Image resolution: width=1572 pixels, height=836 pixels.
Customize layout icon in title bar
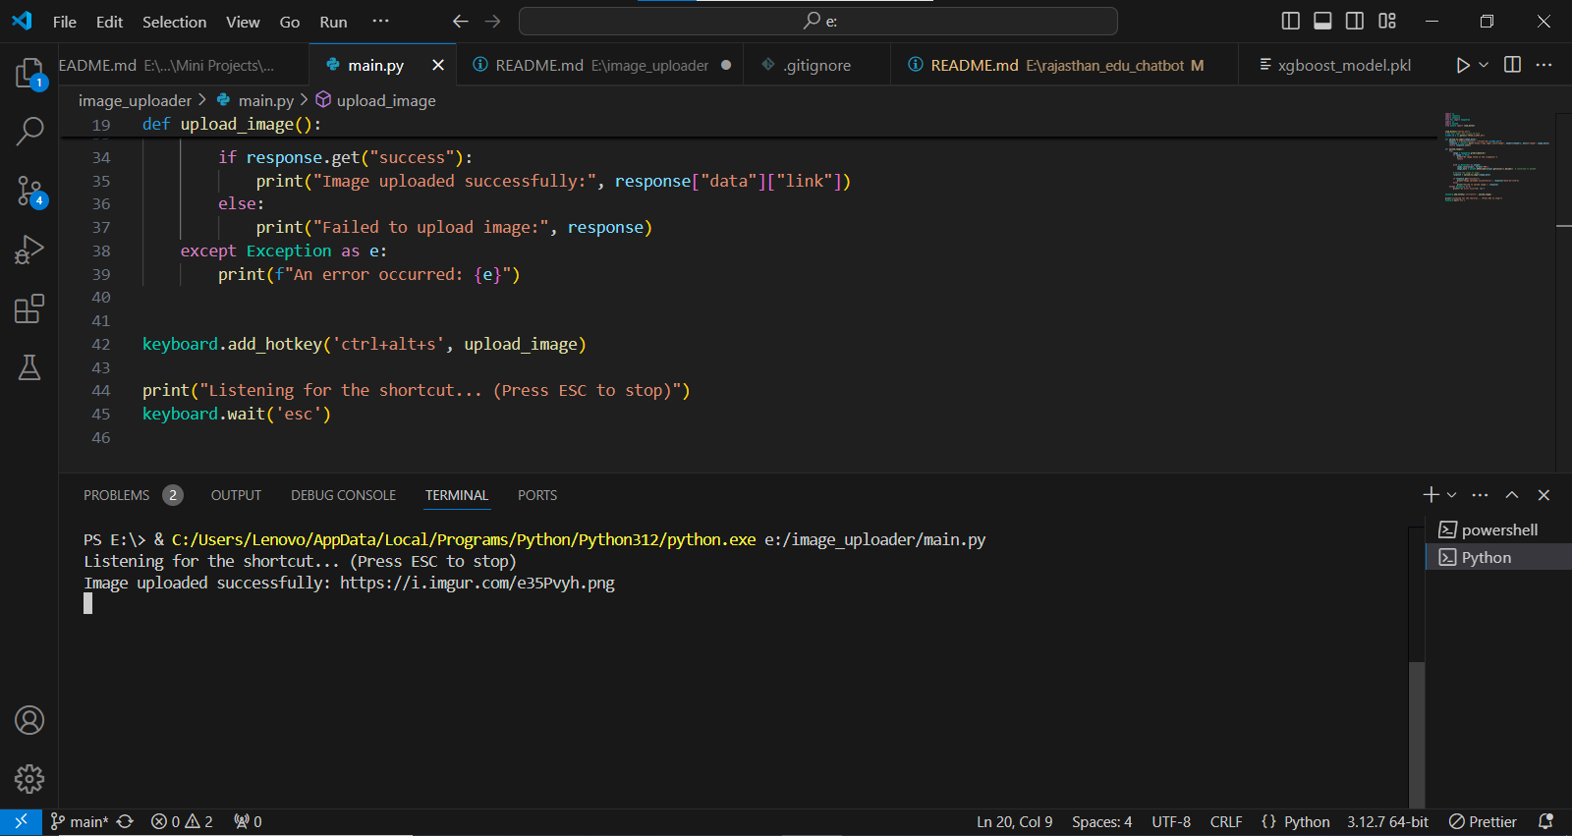[x=1387, y=21]
